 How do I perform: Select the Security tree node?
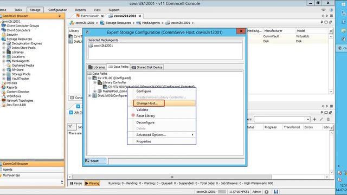click(x=12, y=35)
